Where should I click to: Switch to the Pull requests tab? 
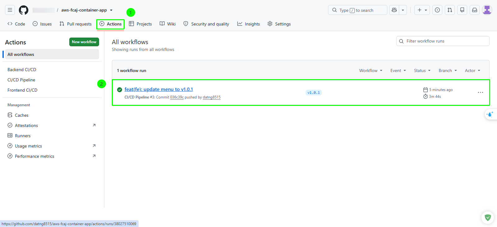tap(75, 24)
